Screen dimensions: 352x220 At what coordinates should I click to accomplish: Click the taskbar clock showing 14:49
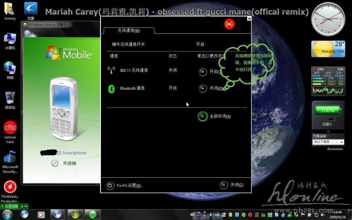pyautogui.click(x=338, y=215)
